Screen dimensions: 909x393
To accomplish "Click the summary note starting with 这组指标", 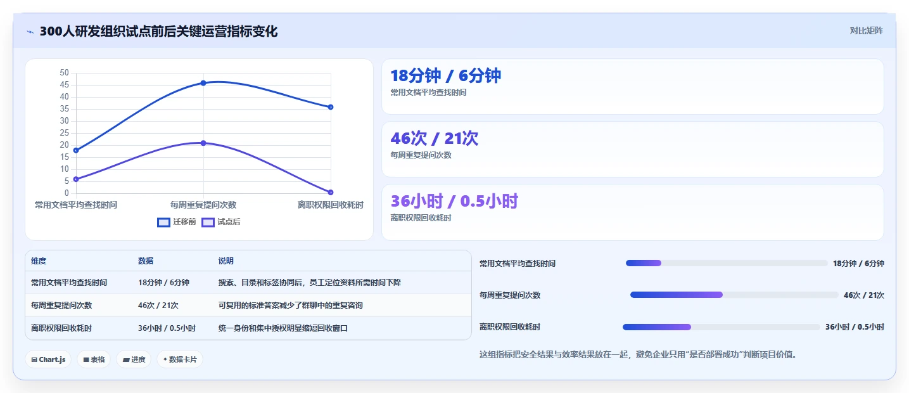I will (x=640, y=355).
